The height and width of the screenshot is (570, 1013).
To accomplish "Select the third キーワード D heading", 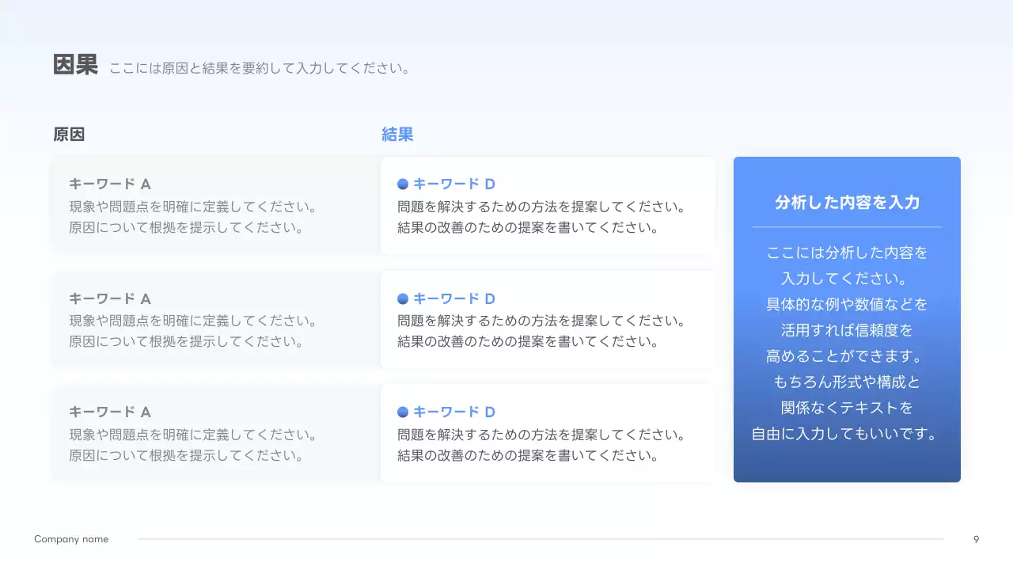I will [453, 411].
